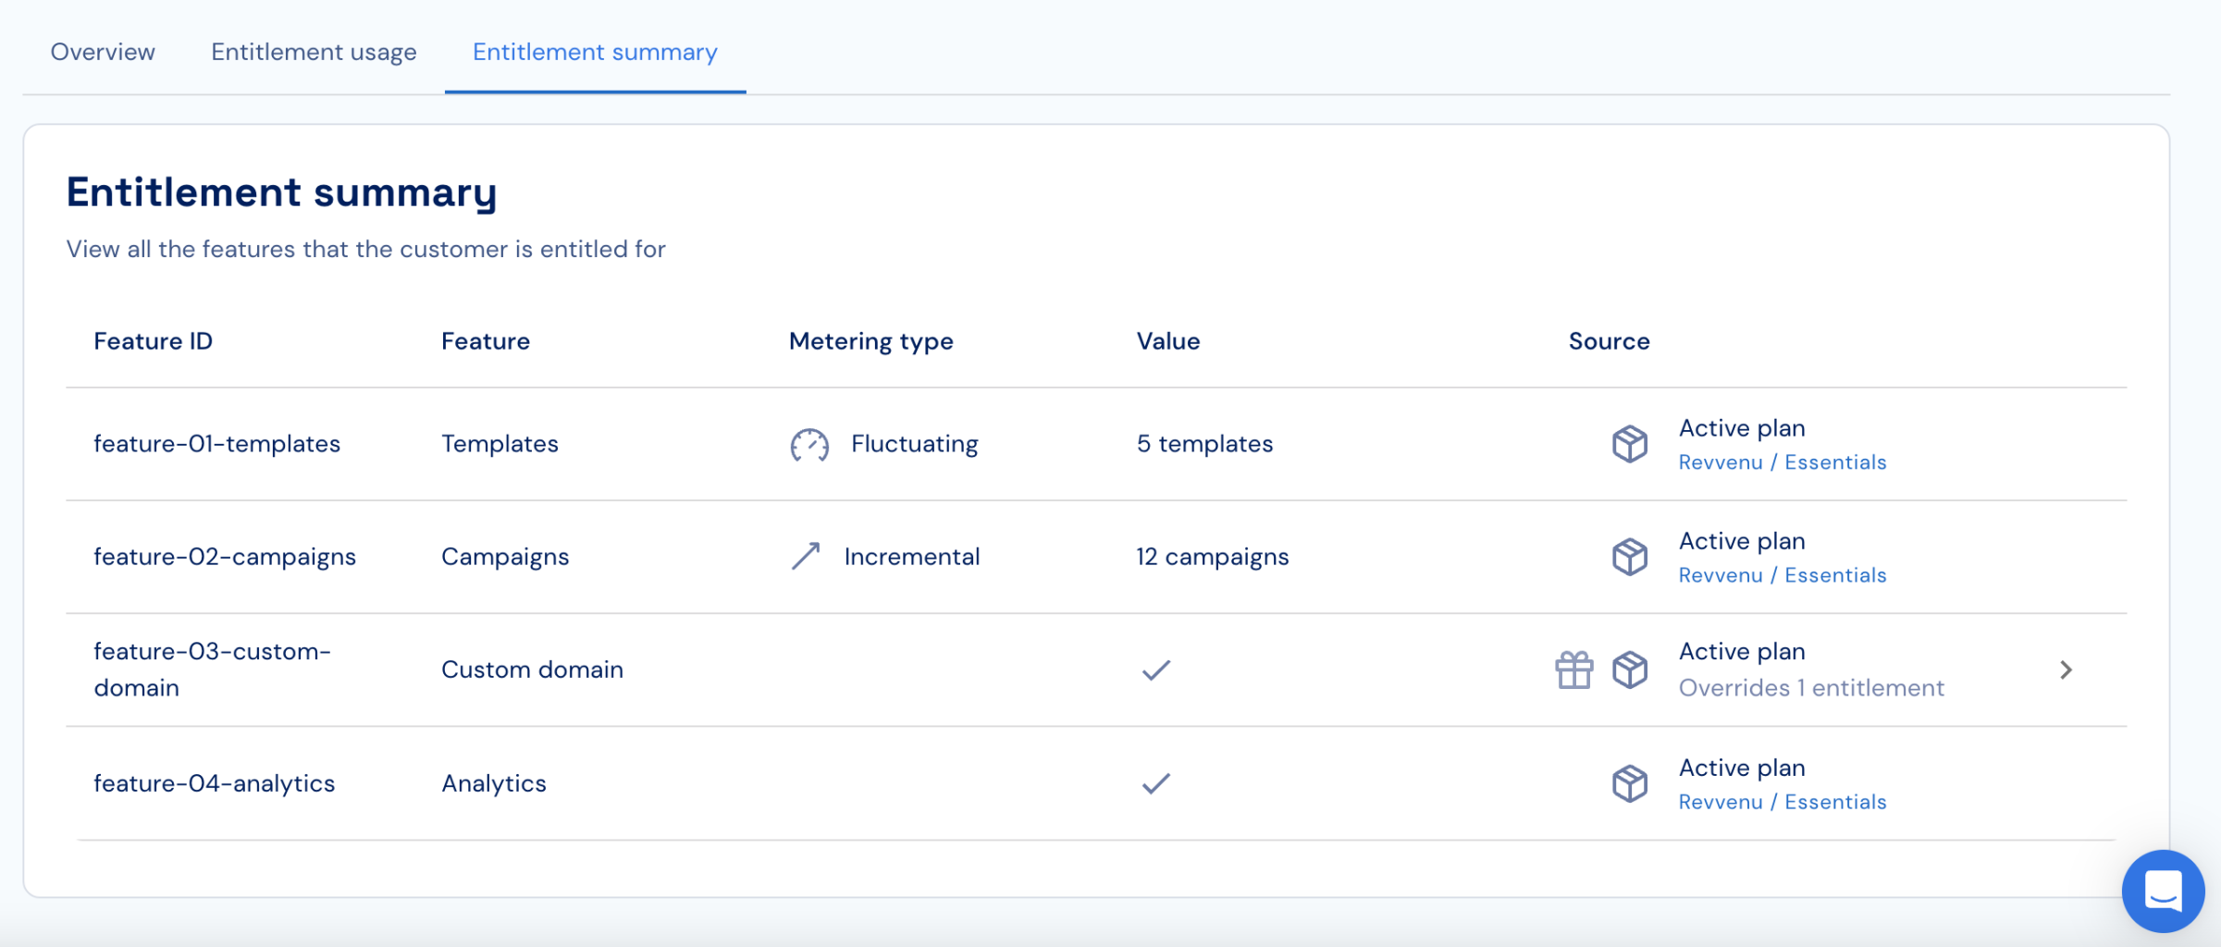Select the Entitlement summary tab
The width and height of the screenshot is (2221, 947).
point(595,52)
